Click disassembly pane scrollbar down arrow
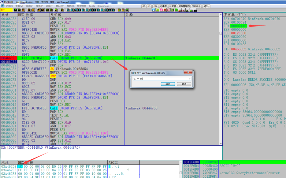Viewport: 286px width, 178px height. pos(221,144)
